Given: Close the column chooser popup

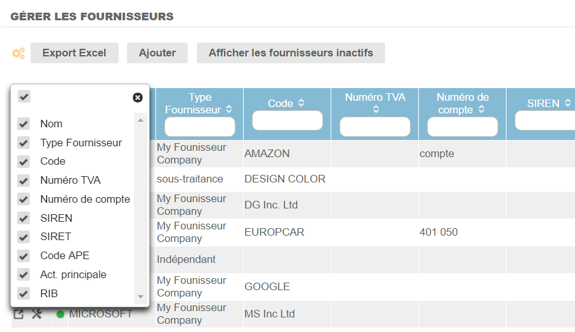Looking at the screenshot, I should coord(138,98).
